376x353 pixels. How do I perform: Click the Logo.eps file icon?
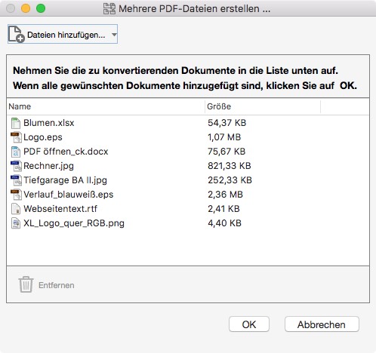pyautogui.click(x=16, y=137)
